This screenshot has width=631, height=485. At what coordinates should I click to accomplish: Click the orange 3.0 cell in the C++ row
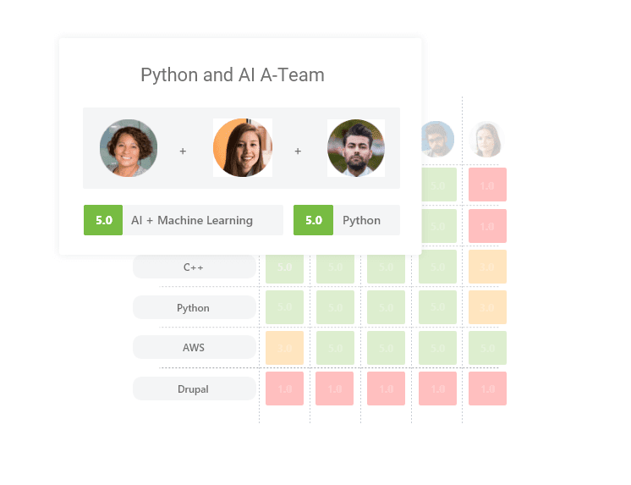487,267
